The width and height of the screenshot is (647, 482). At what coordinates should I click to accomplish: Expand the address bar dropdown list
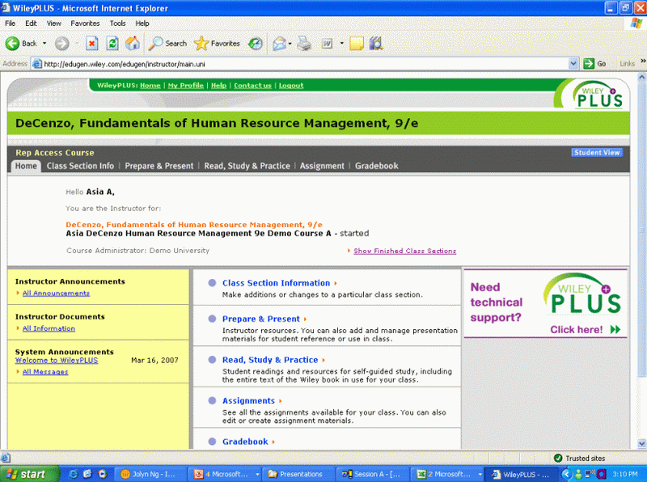tap(573, 64)
